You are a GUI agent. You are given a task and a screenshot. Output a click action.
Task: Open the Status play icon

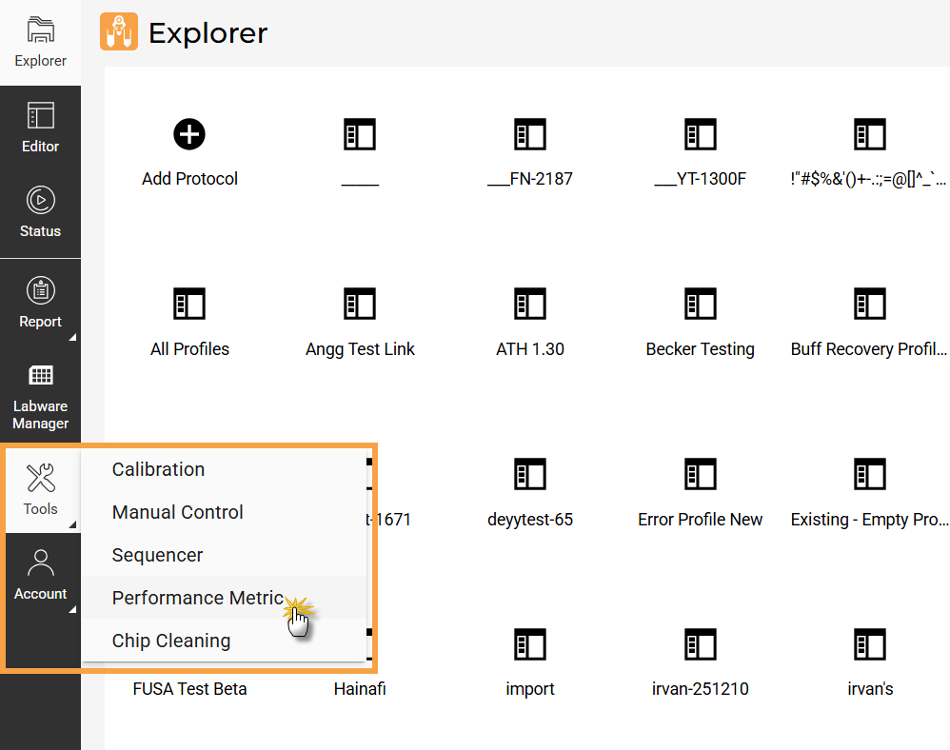[x=40, y=200]
